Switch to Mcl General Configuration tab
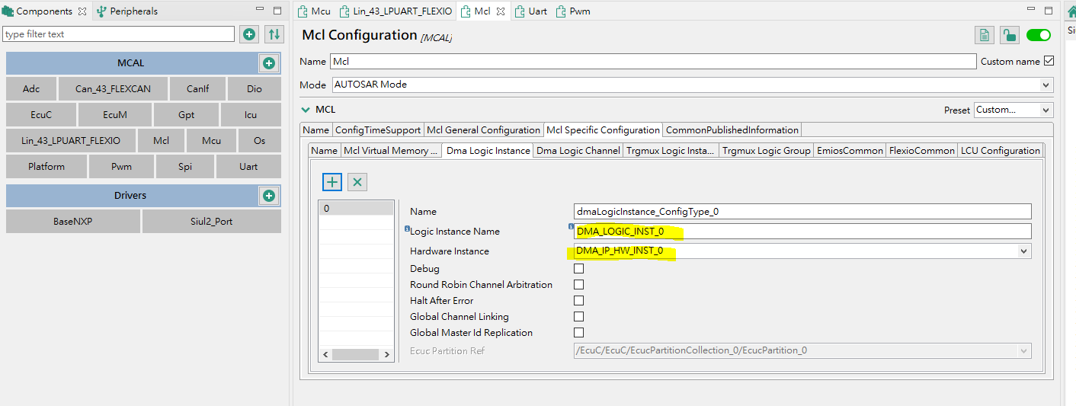 [483, 129]
